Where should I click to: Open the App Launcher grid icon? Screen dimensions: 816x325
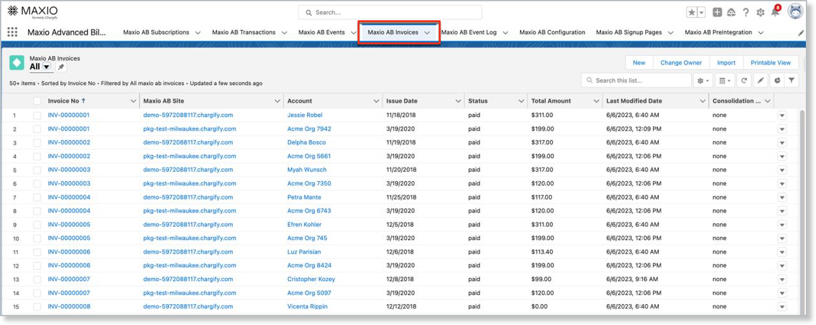click(x=12, y=32)
